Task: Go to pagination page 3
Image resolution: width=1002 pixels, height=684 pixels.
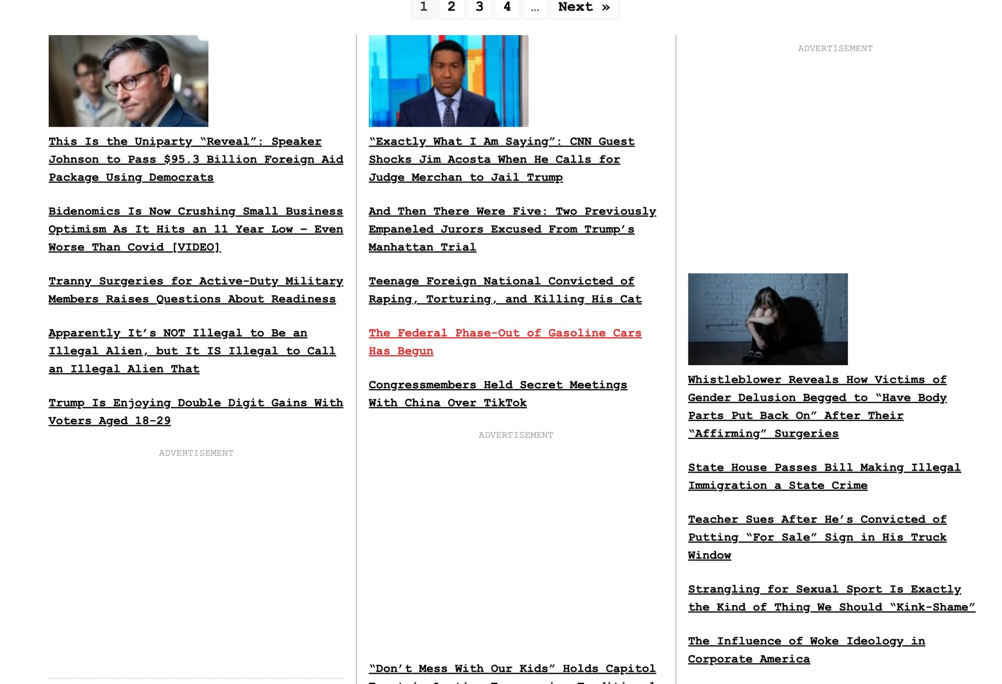Action: [x=479, y=7]
